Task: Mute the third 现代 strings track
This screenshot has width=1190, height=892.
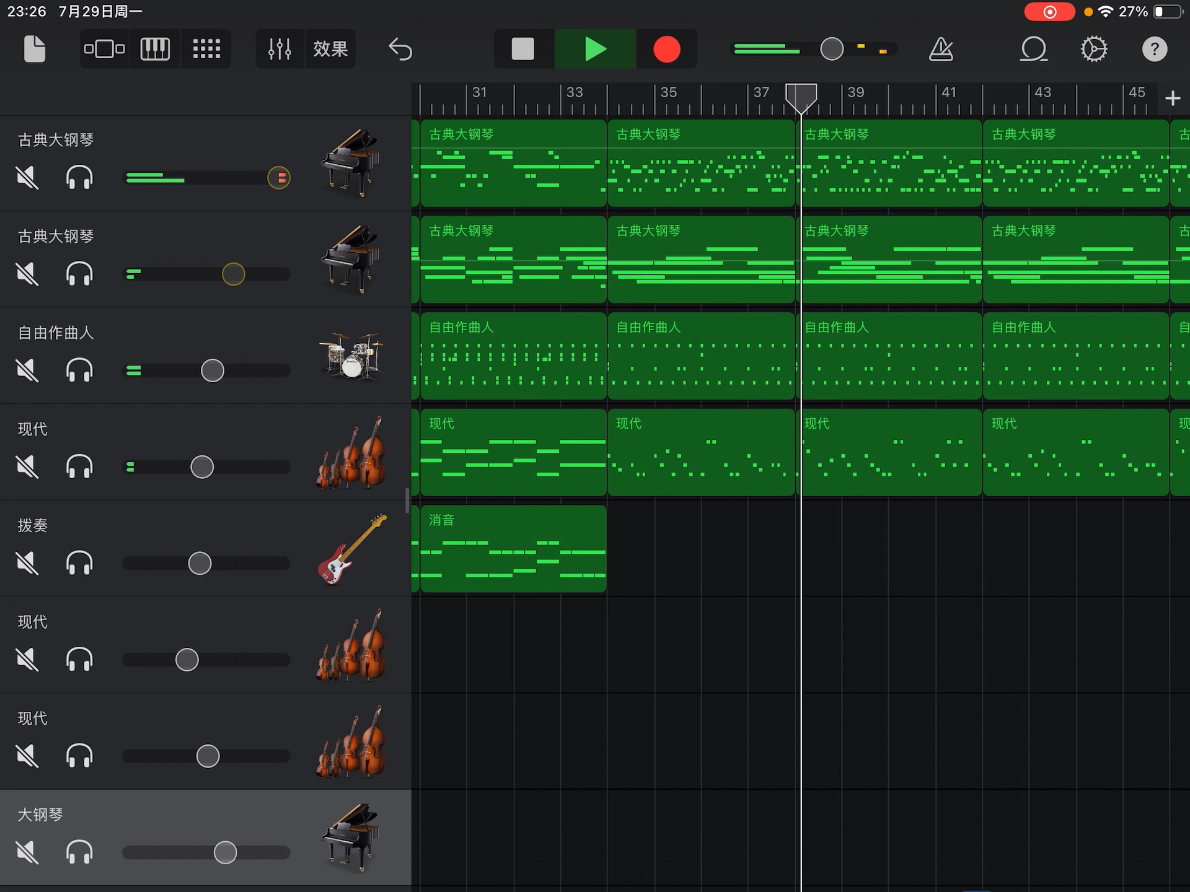Action: click(27, 756)
